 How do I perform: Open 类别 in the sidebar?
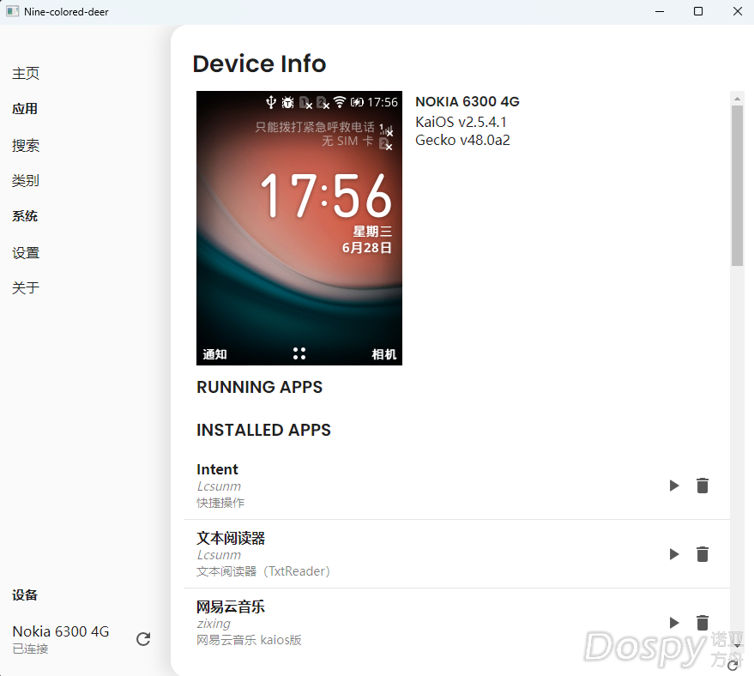coord(26,181)
